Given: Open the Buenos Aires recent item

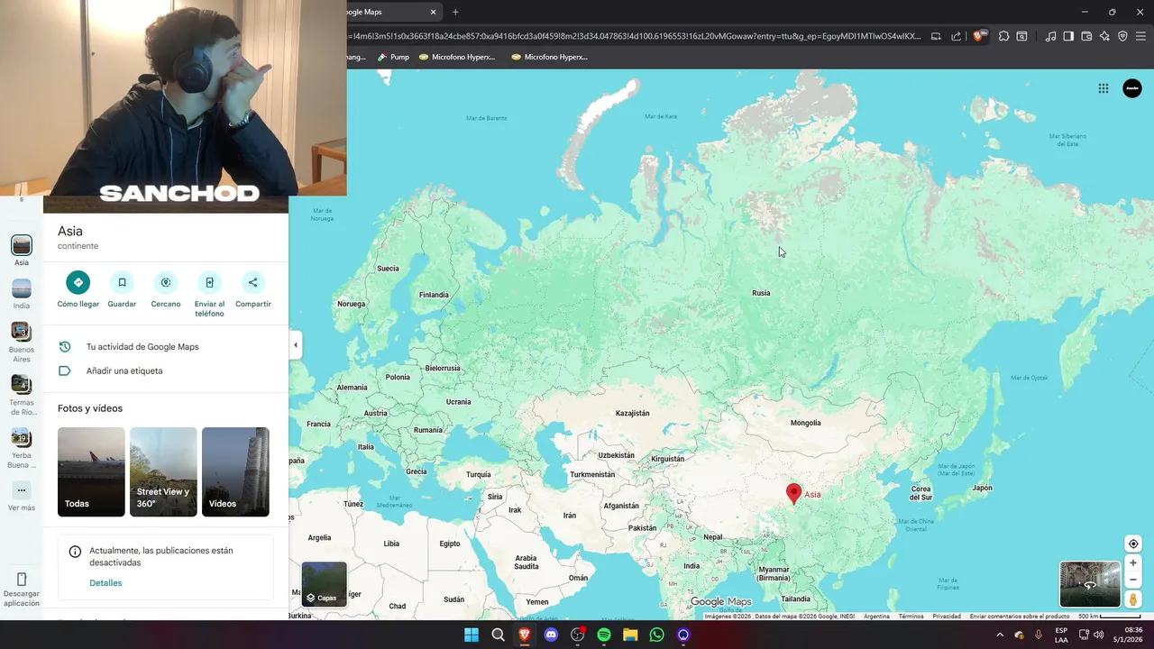Looking at the screenshot, I should pos(22,343).
